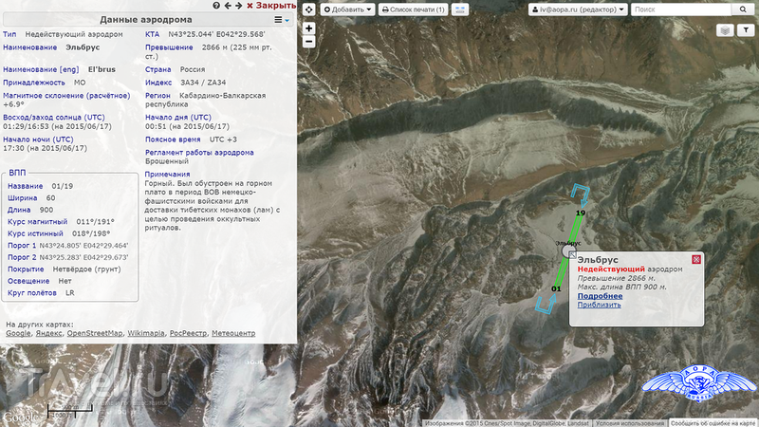Select the index value ЗА34 / ZA34
Image resolution: width=759 pixels, height=427 pixels.
click(x=203, y=83)
